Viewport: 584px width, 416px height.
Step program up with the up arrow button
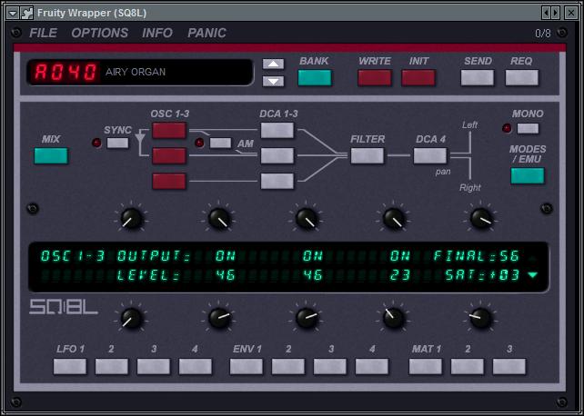pyautogui.click(x=273, y=64)
